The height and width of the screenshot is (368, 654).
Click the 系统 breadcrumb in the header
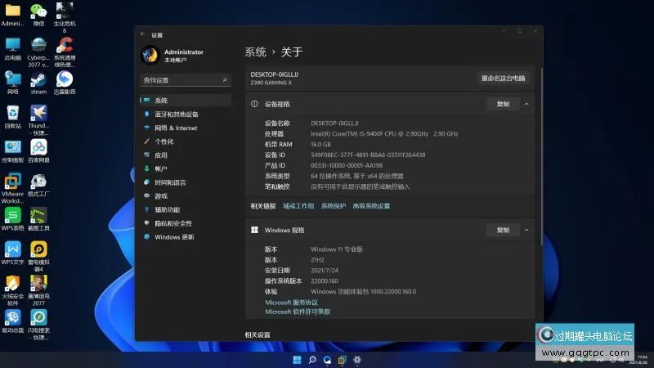(255, 52)
